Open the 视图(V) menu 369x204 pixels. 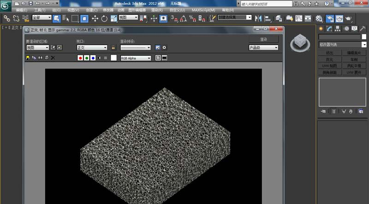[x=73, y=10]
